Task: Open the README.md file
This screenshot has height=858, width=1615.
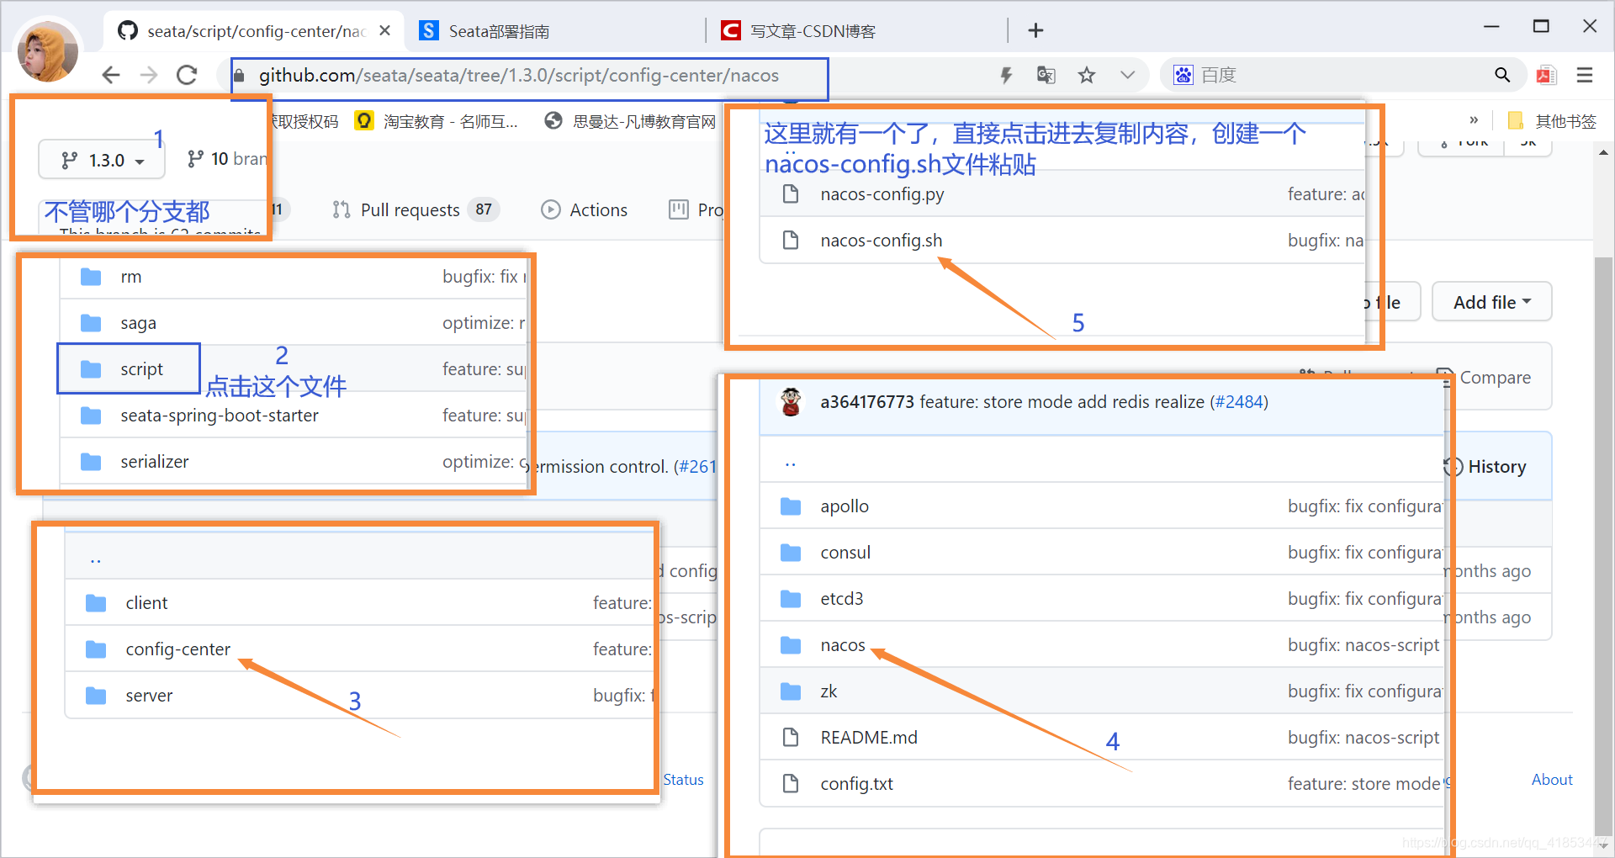Action: click(869, 738)
